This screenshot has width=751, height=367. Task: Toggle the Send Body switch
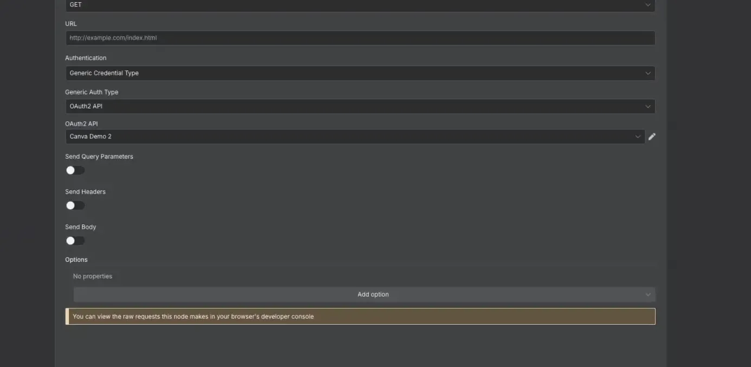point(75,241)
